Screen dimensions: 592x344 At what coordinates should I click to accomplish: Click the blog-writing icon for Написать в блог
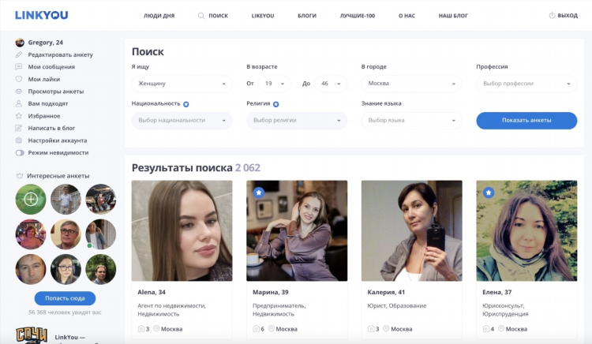click(18, 128)
